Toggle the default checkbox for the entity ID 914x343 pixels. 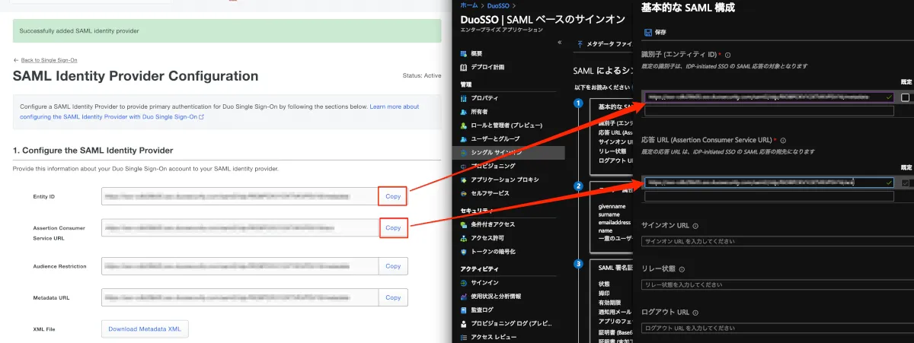click(x=905, y=97)
